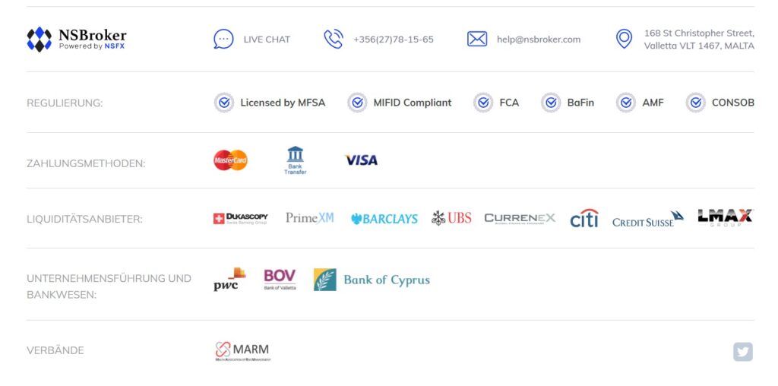
Task: Open the Twitter icon
Action: [743, 352]
